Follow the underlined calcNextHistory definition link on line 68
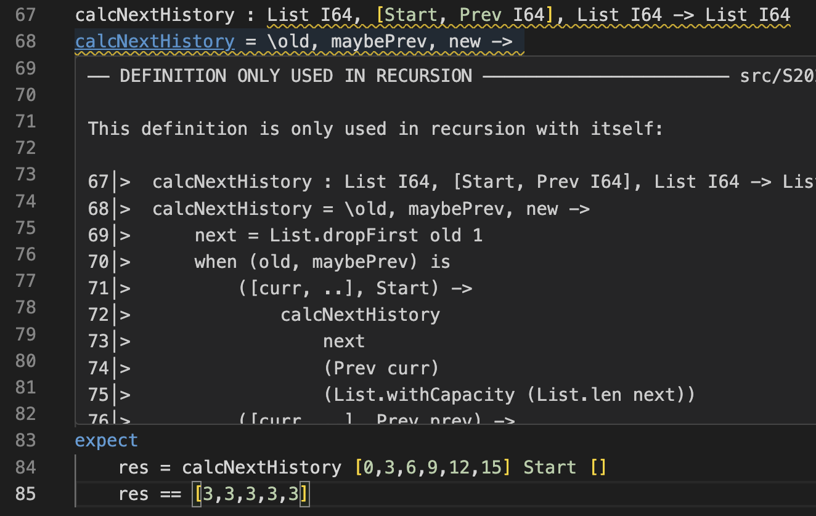The height and width of the screenshot is (516, 816). (x=155, y=41)
